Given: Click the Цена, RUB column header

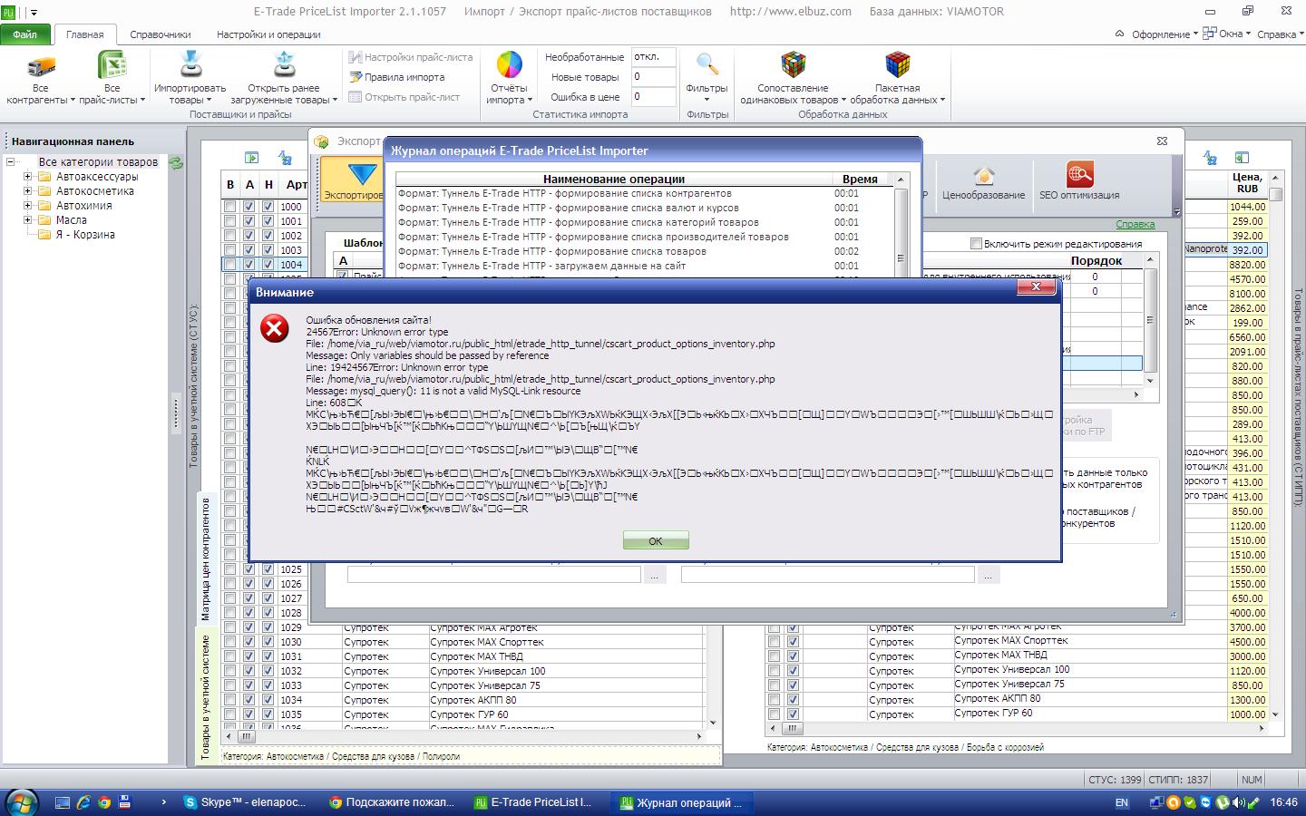Looking at the screenshot, I should (x=1247, y=182).
